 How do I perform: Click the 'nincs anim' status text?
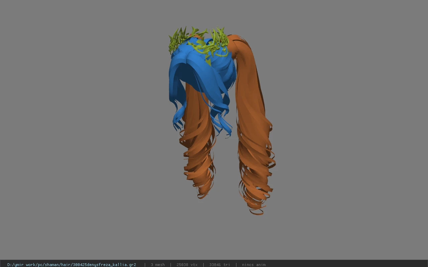[254, 265]
